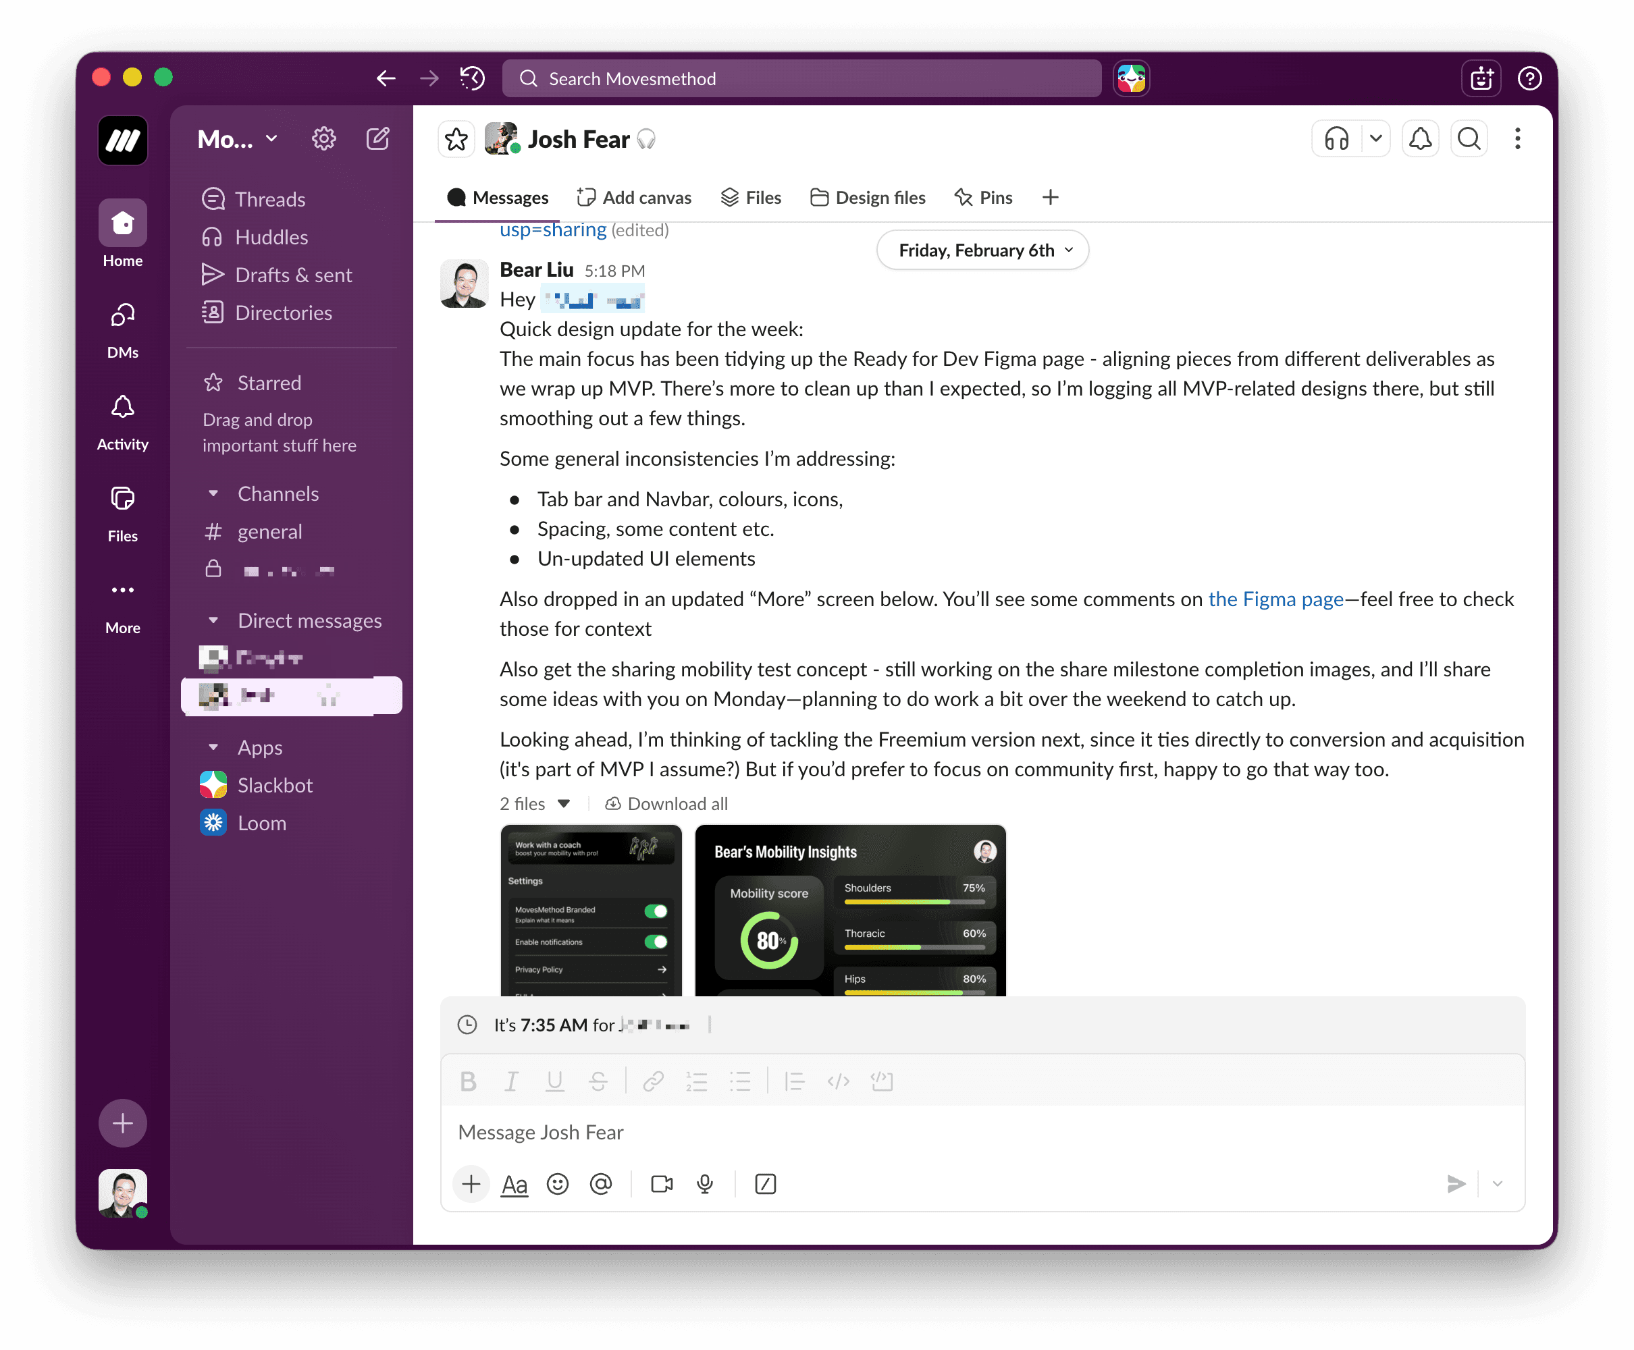Open the Loom app
The height and width of the screenshot is (1350, 1634).
(x=261, y=822)
